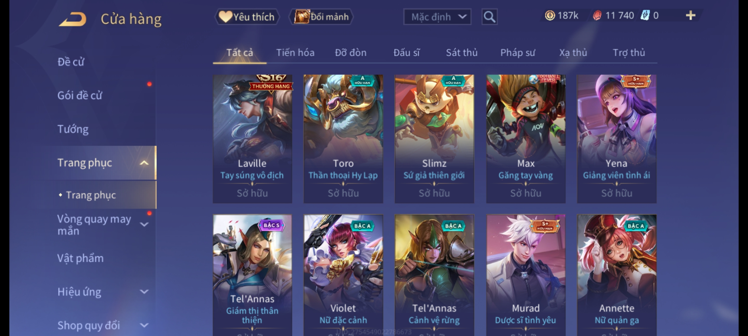748x336 pixels.
Task: Tap the plus icon to add currency
Action: tap(691, 15)
